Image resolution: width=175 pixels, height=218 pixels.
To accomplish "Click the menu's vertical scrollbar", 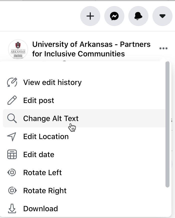I will coord(168,124).
